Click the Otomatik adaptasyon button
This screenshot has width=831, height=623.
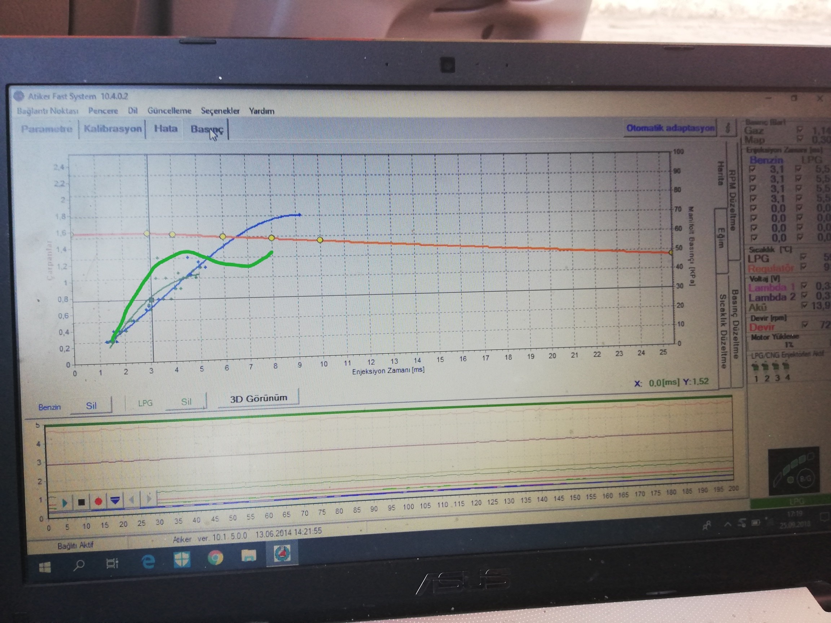[670, 128]
